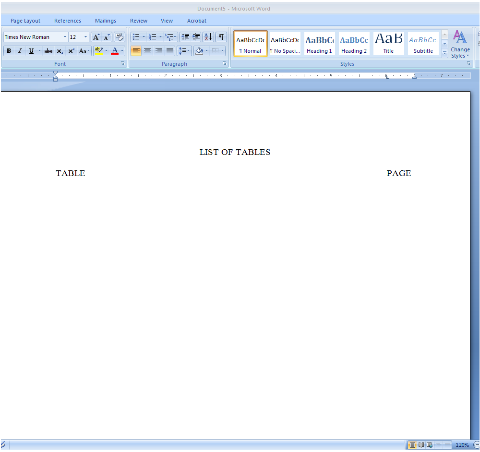Screen dimensions: 480x452
Task: Toggle bold formatting
Action: pyautogui.click(x=9, y=50)
